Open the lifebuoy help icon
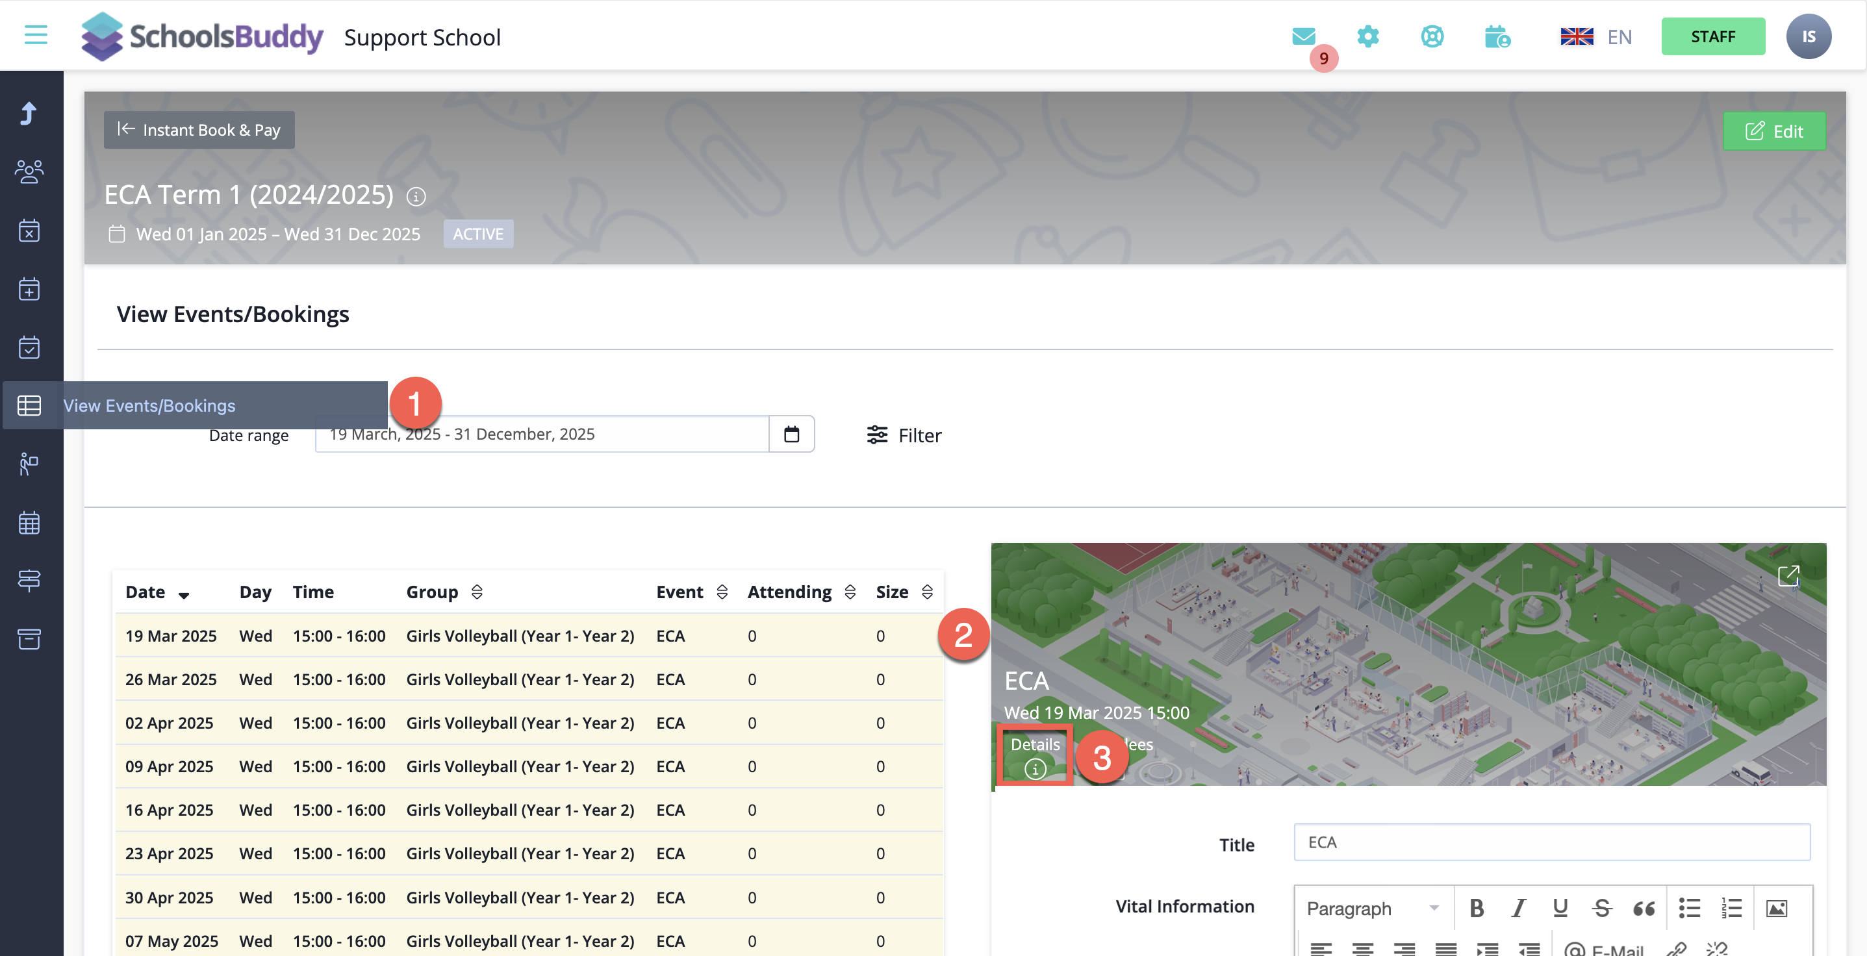This screenshot has width=1867, height=956. pyautogui.click(x=1432, y=36)
